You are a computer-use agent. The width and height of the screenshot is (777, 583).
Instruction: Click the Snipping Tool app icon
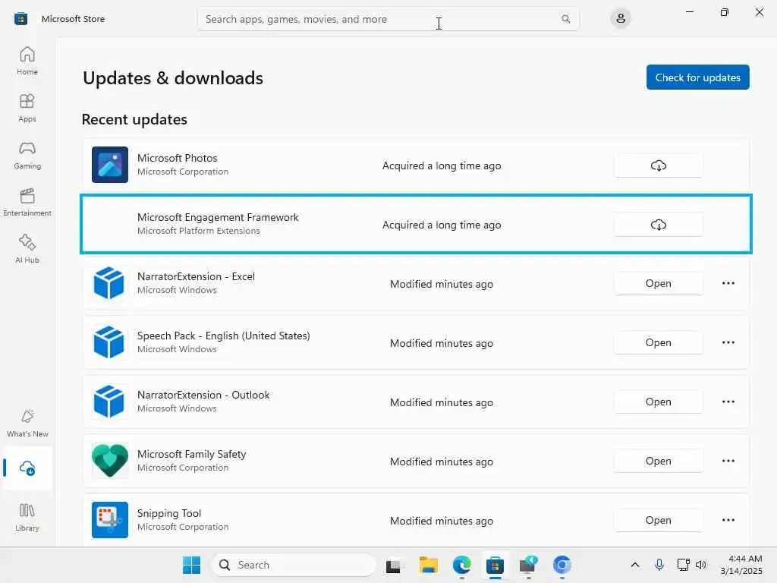[110, 520]
